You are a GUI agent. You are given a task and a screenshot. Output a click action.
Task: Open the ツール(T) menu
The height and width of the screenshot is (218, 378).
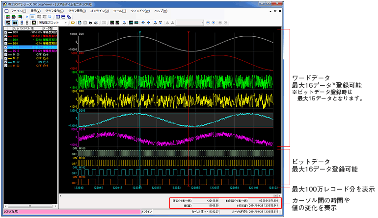[x=119, y=10]
